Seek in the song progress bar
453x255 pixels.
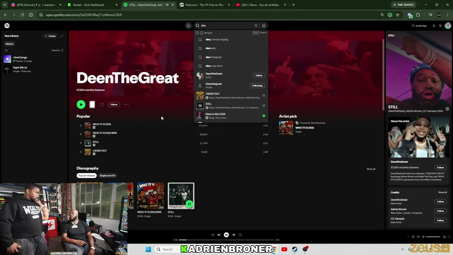(x=226, y=240)
